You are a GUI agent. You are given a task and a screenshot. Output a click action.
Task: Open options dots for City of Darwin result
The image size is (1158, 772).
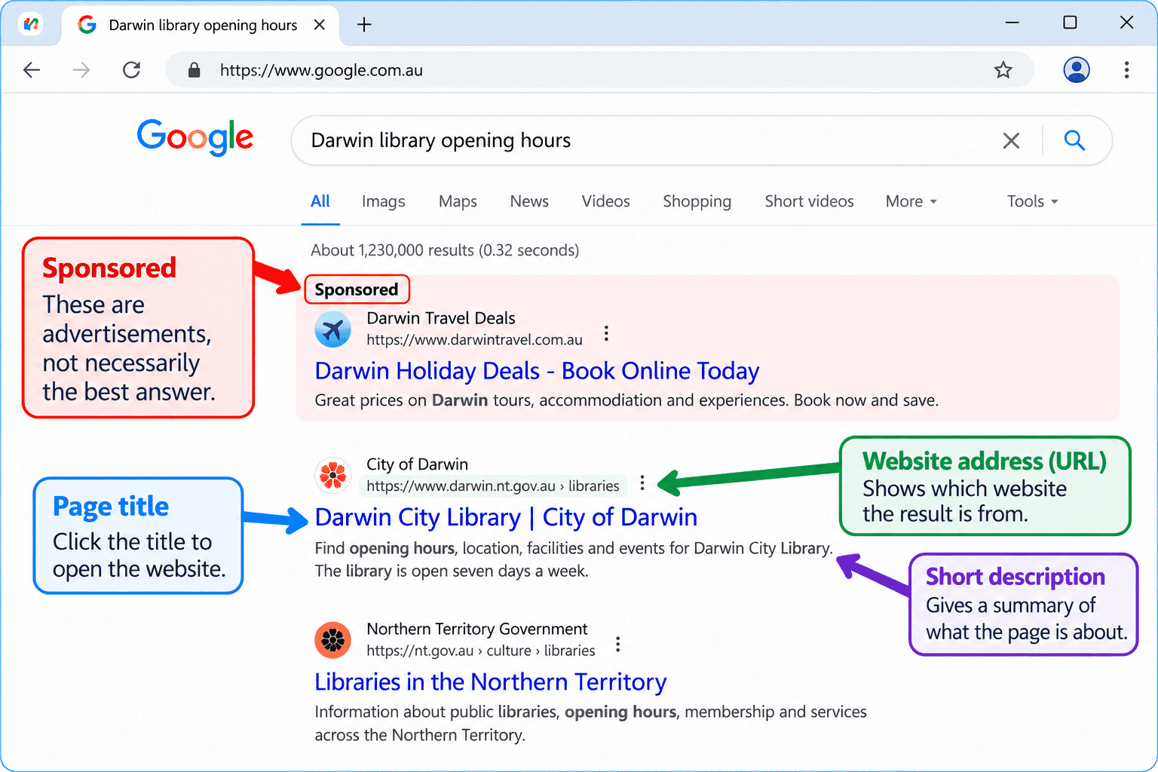(642, 482)
